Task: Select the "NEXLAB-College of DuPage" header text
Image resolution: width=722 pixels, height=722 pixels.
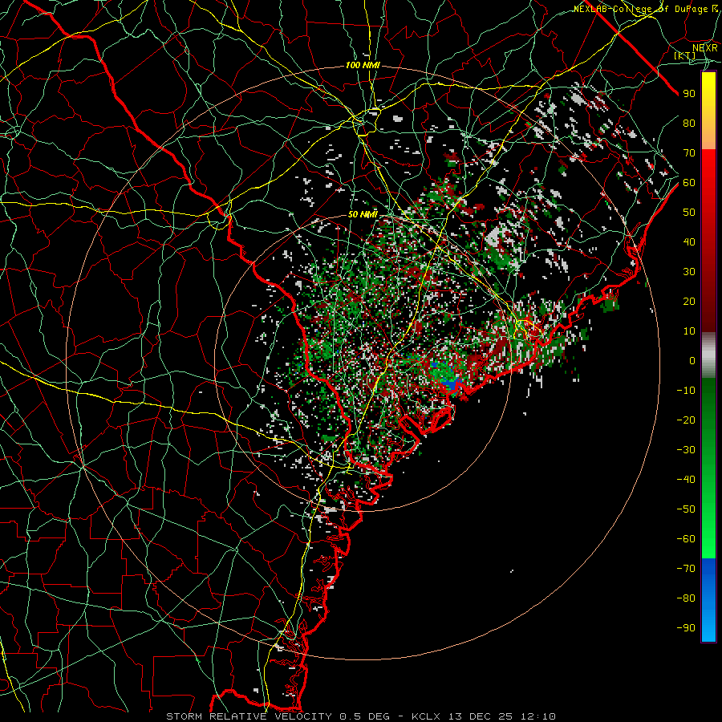Action: click(x=642, y=9)
